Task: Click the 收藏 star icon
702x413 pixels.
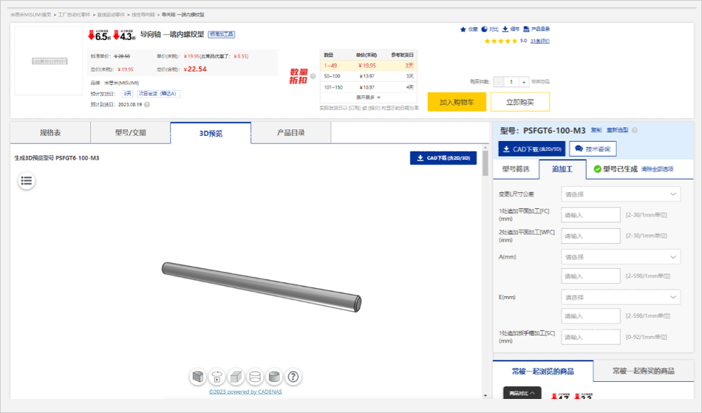Action: [463, 29]
